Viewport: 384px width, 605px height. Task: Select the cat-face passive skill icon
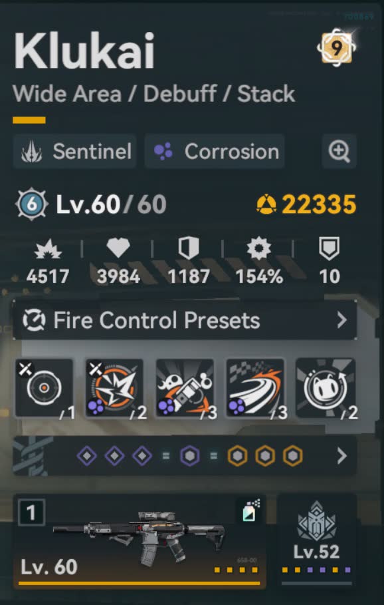326,388
